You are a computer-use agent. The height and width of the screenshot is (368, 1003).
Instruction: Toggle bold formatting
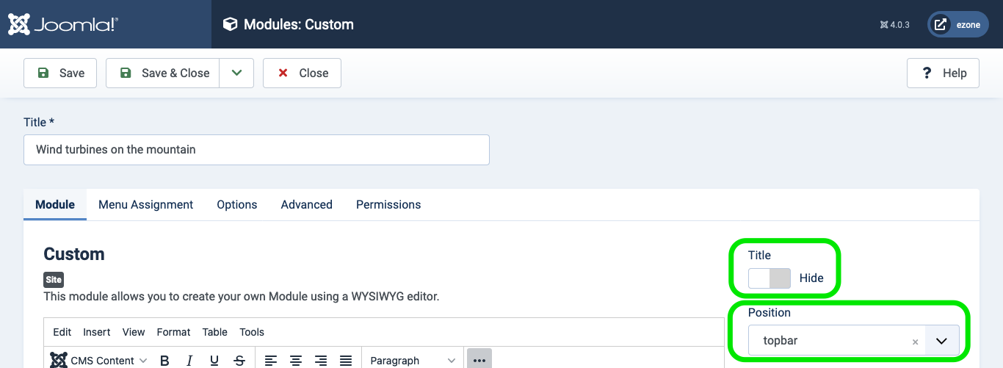coord(164,360)
